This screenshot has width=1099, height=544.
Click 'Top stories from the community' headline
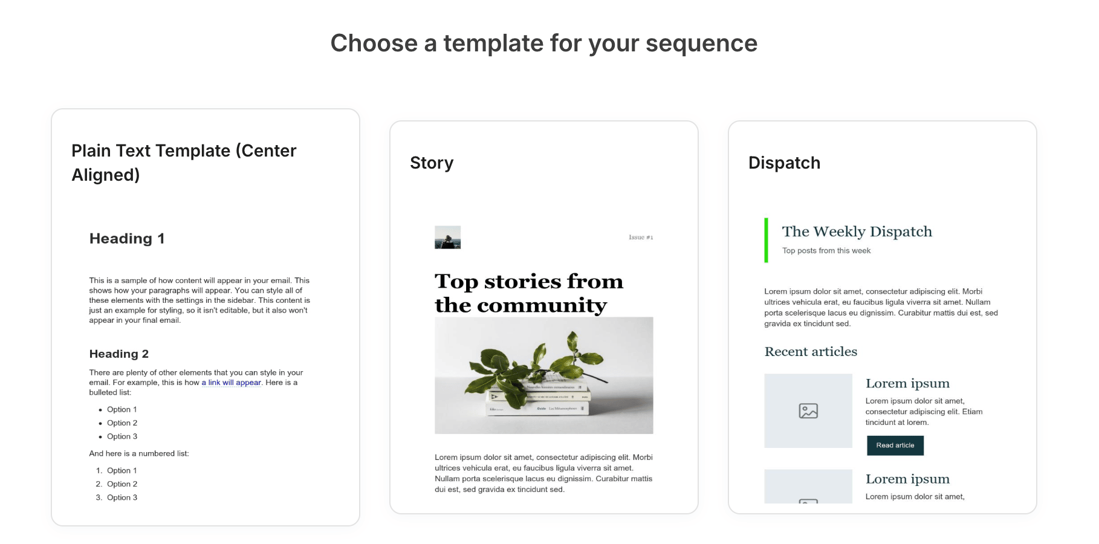(529, 293)
